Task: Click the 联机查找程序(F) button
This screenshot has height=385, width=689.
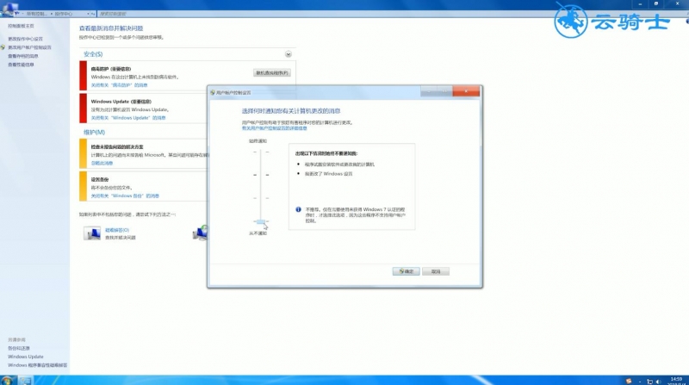Action: 272,73
